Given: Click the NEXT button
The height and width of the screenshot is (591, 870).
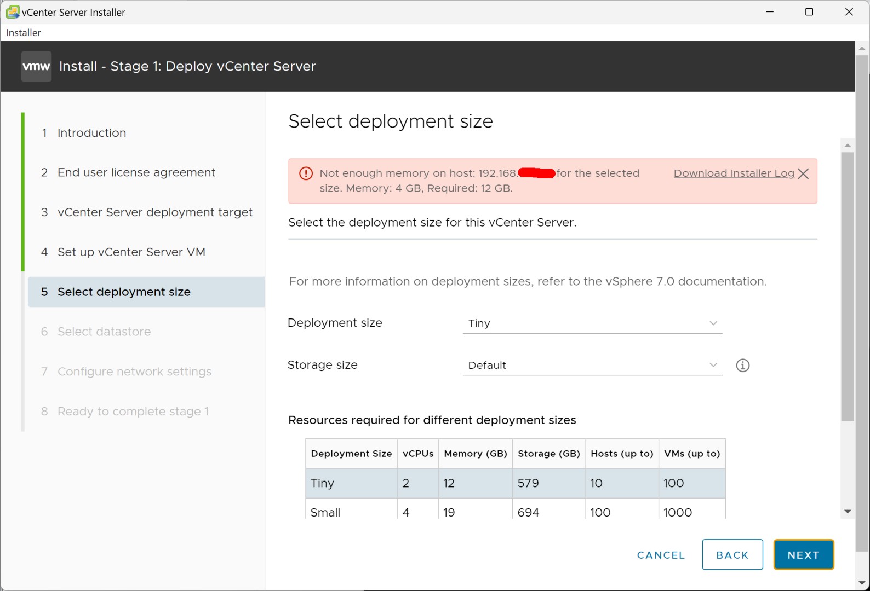Looking at the screenshot, I should 804,555.
